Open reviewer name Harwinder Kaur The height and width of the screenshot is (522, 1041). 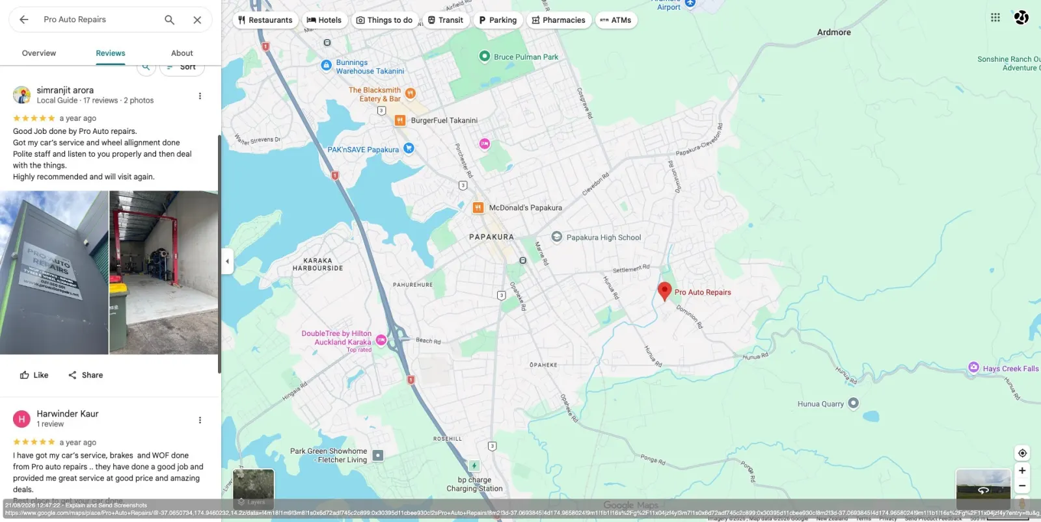[68, 413]
